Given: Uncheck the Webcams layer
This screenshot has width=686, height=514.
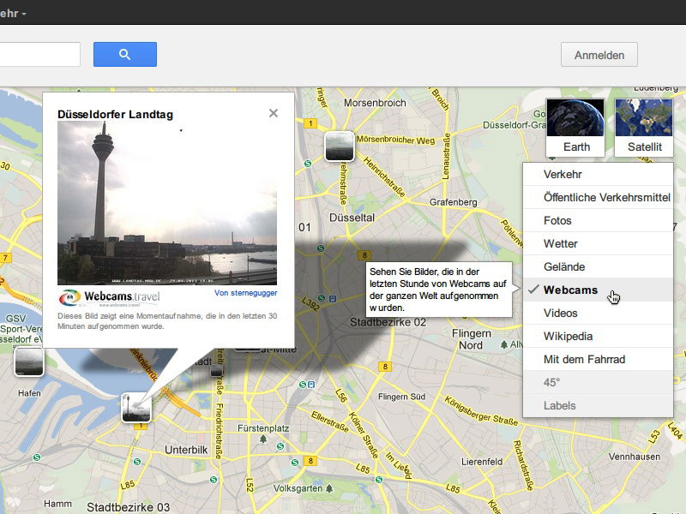Looking at the screenshot, I should coord(598,290).
